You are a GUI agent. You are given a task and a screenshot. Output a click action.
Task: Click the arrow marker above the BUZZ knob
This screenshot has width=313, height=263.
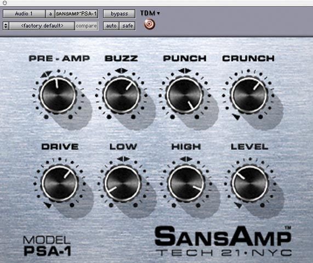(121, 71)
